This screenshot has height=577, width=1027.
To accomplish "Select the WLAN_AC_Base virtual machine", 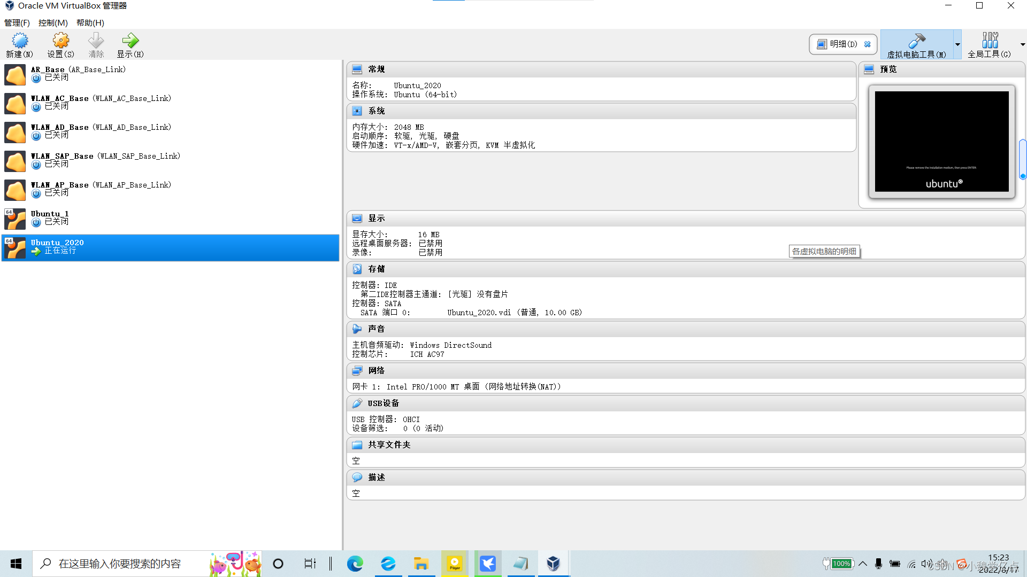I will coord(171,103).
